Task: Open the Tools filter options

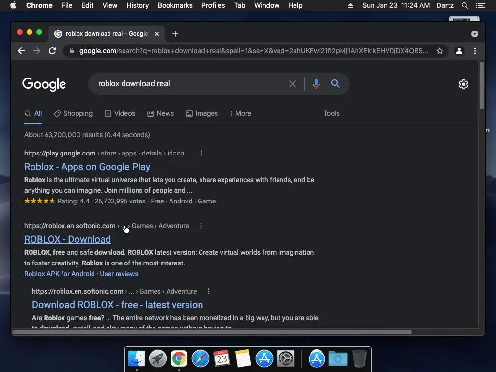Action: pos(331,113)
